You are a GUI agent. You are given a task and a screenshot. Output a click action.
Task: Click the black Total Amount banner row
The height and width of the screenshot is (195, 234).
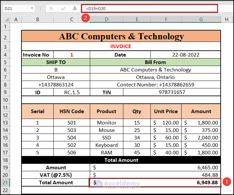(121, 160)
